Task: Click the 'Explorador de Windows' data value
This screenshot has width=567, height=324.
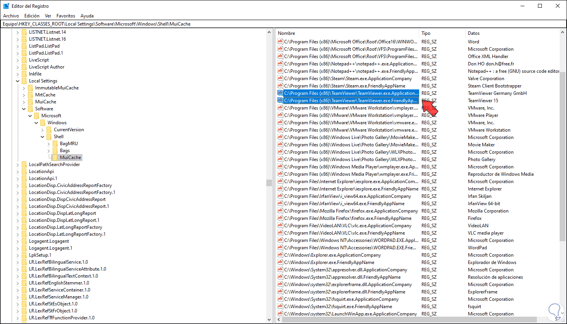Action: 492,262
